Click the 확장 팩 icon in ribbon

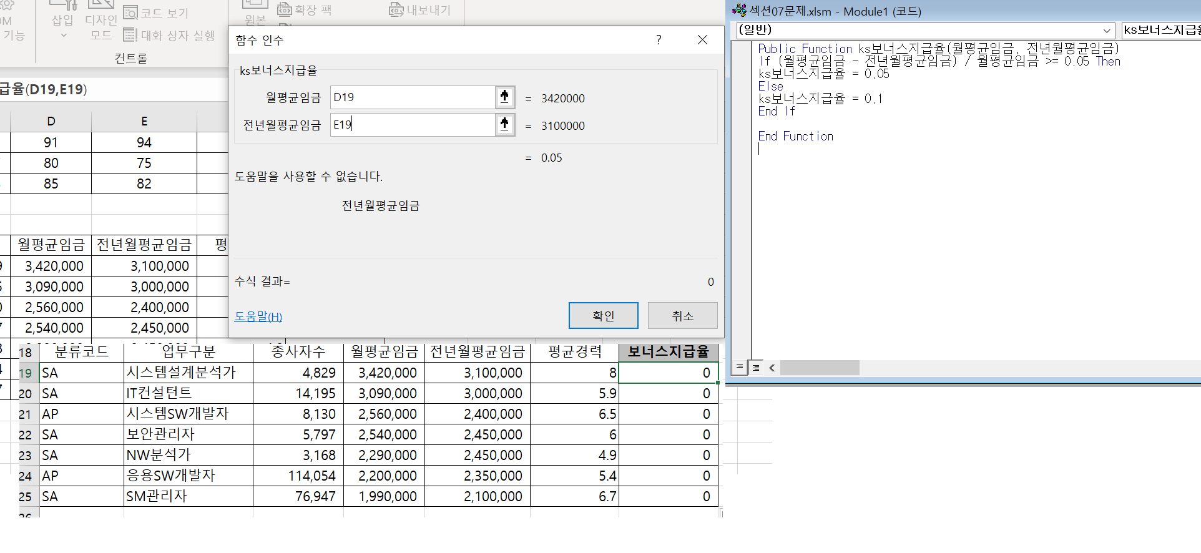[284, 10]
